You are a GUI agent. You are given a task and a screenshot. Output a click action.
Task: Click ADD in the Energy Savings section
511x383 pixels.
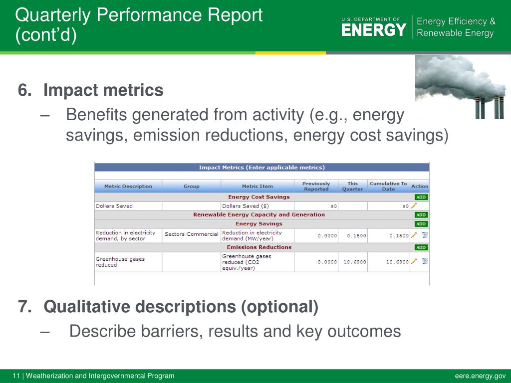pyautogui.click(x=421, y=224)
